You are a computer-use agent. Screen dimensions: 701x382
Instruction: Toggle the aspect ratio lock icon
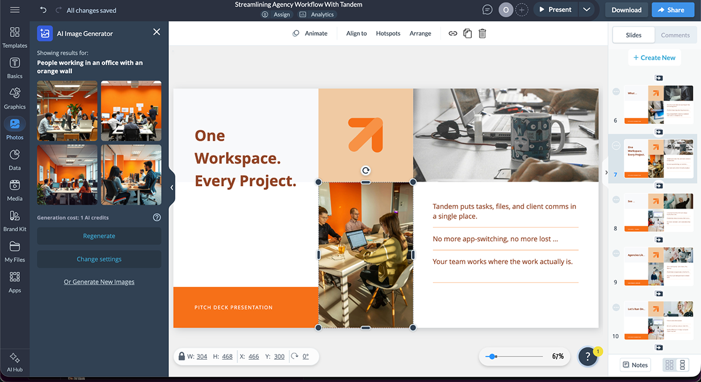click(182, 356)
